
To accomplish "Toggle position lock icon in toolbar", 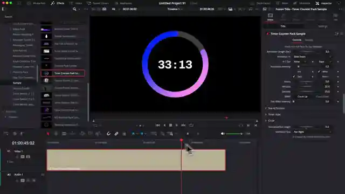I will pyautogui.click(x=125, y=134).
